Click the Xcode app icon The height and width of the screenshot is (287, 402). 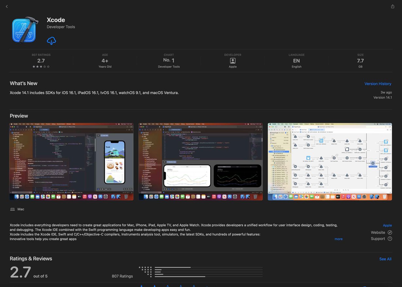coord(25,30)
